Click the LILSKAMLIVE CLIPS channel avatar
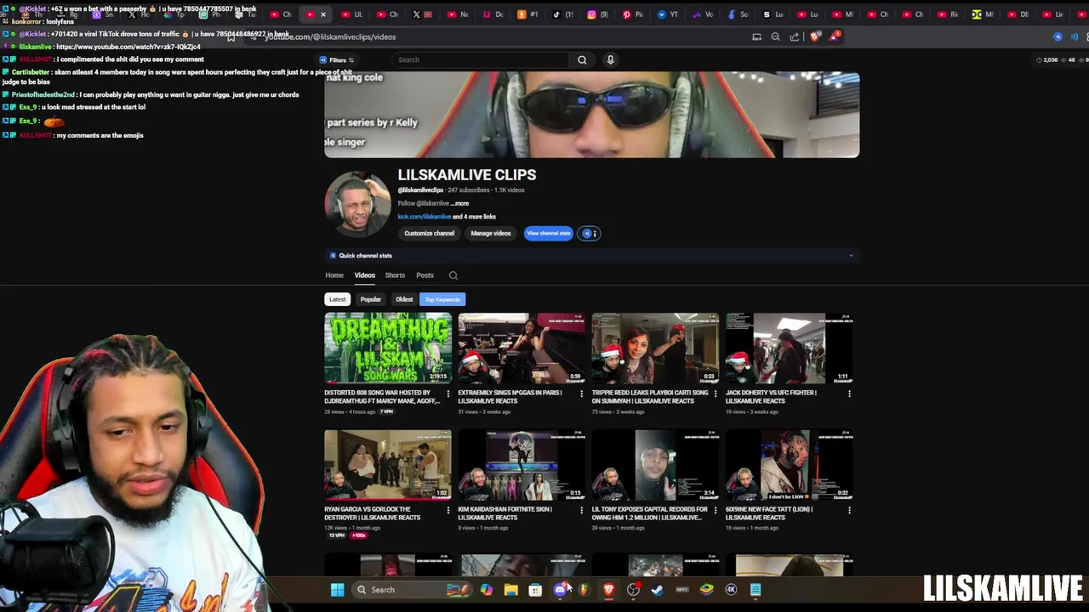Image resolution: width=1089 pixels, height=612 pixels. coord(358,205)
